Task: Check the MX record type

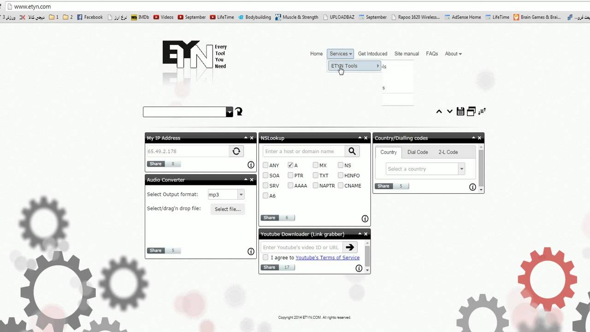Action: point(315,165)
